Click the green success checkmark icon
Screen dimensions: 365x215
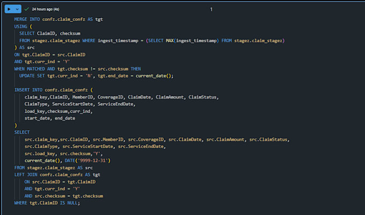[x=26, y=9]
